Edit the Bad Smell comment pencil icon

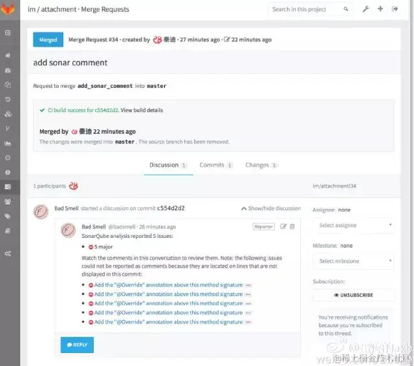coord(283,226)
